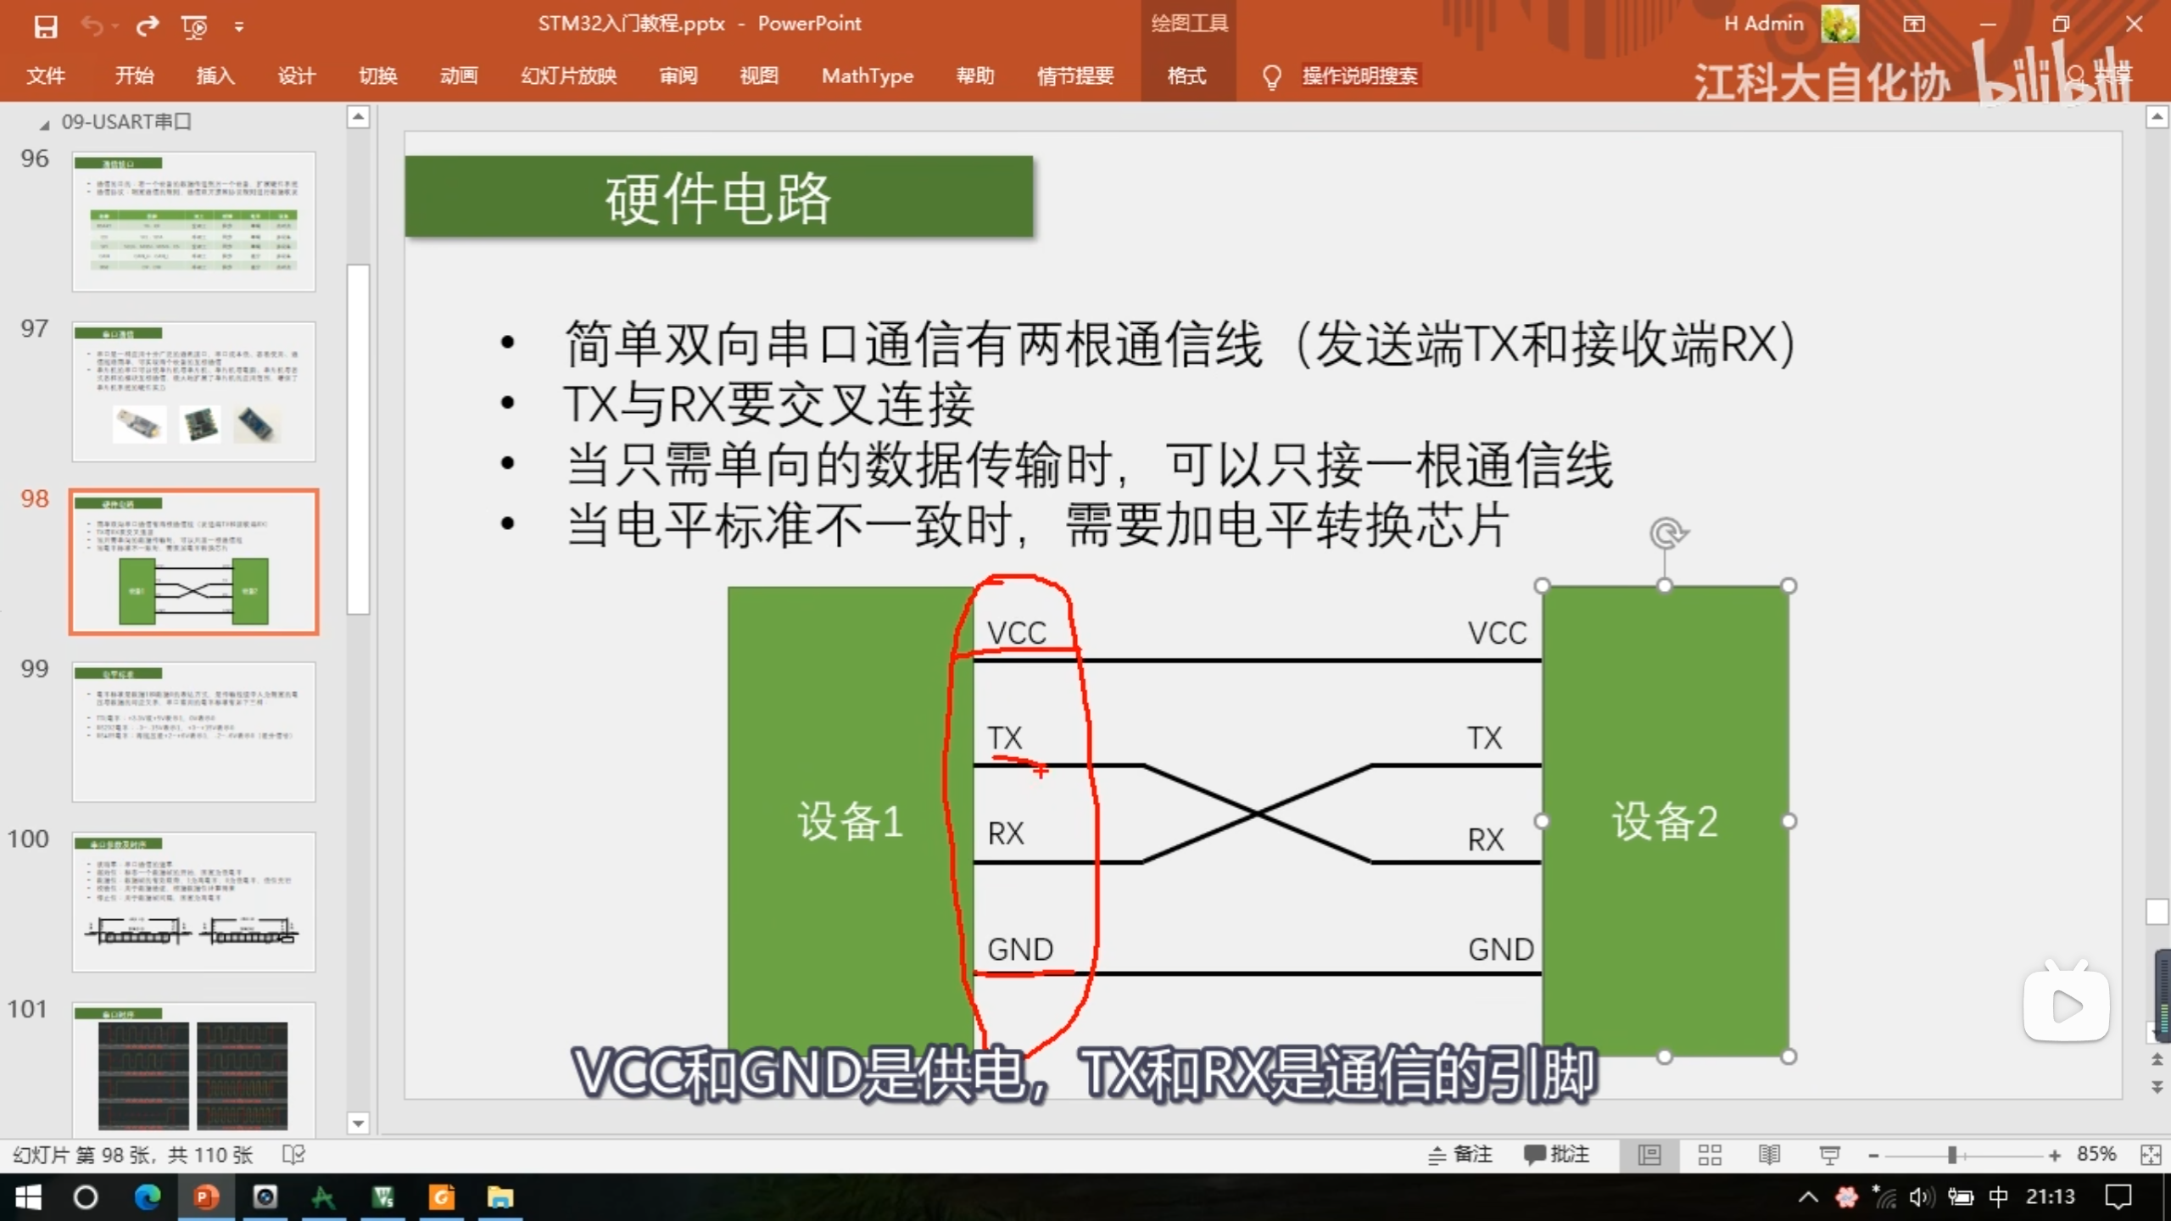This screenshot has width=2171, height=1221.
Task: Select slide 99 thumbnail
Action: click(193, 731)
